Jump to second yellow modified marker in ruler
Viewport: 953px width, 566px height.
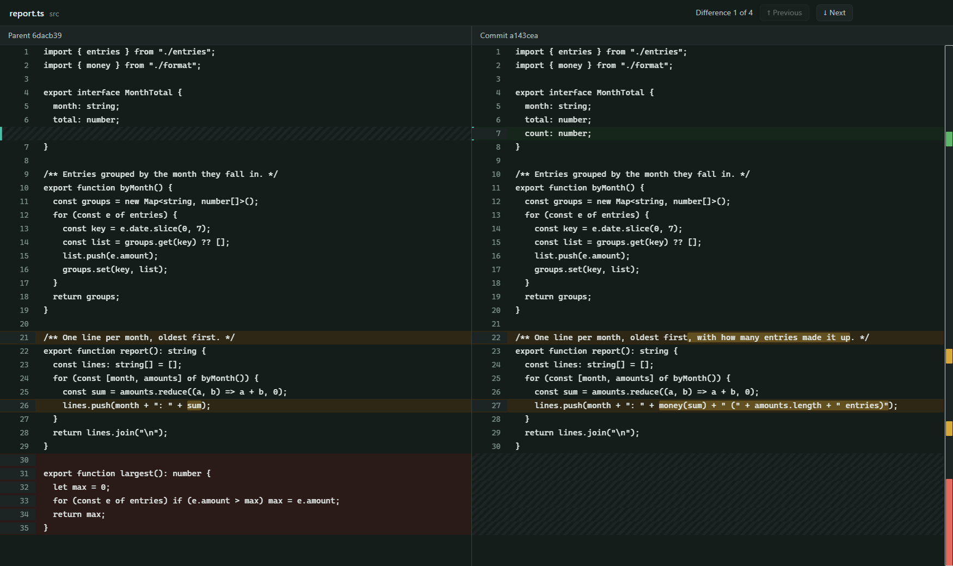click(949, 428)
